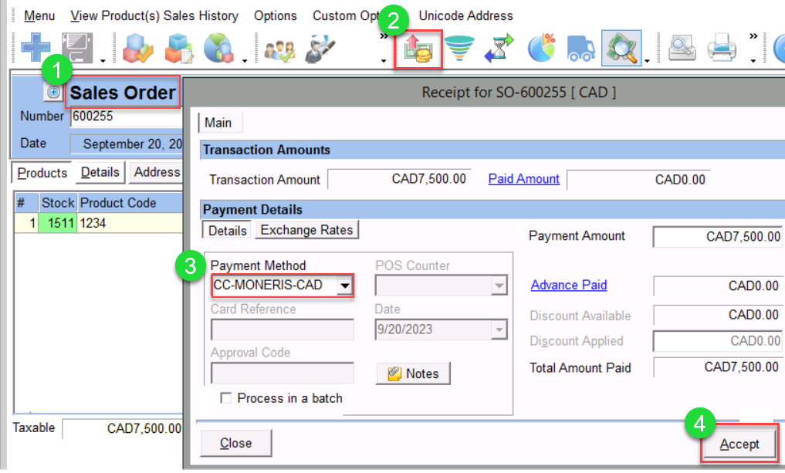The image size is (785, 473).
Task: Expand the POS Counter dropdown
Action: pos(499,286)
